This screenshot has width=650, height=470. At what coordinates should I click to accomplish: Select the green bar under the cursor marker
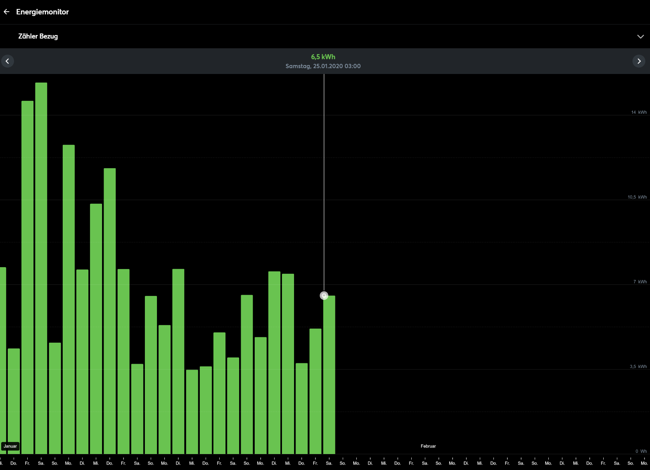coord(329,375)
